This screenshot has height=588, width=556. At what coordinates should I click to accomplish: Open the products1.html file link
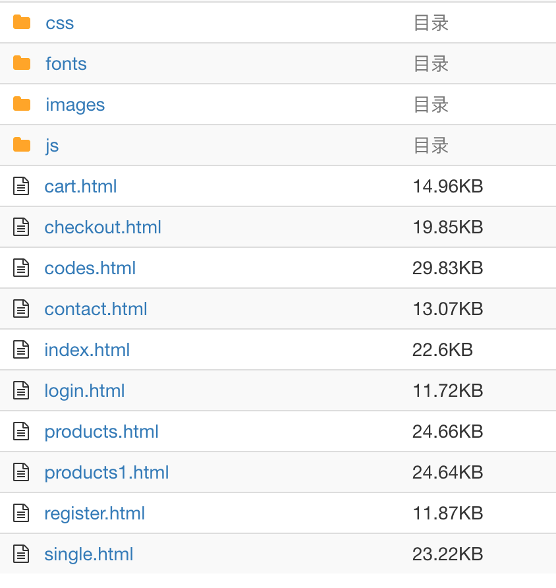click(x=107, y=473)
